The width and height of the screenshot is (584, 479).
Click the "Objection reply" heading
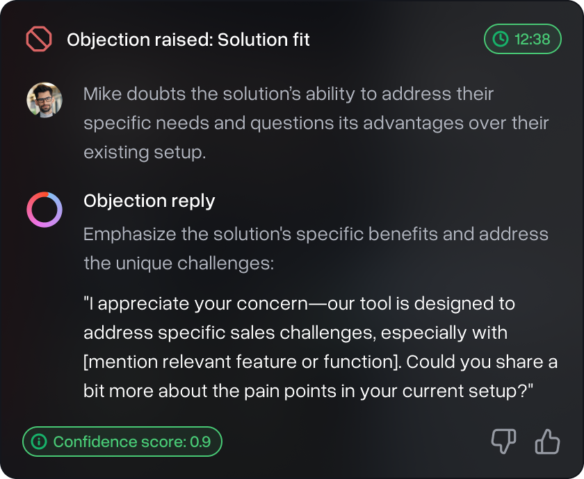[x=149, y=201]
